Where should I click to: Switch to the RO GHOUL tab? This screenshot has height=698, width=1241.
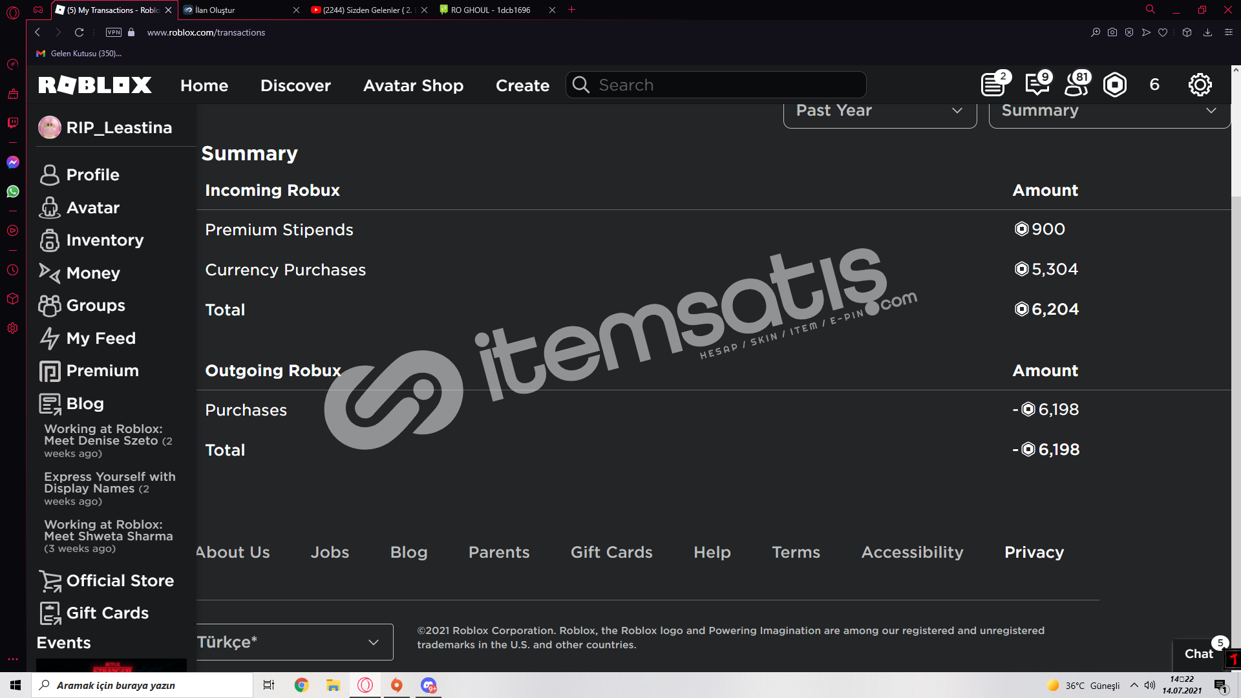point(496,10)
